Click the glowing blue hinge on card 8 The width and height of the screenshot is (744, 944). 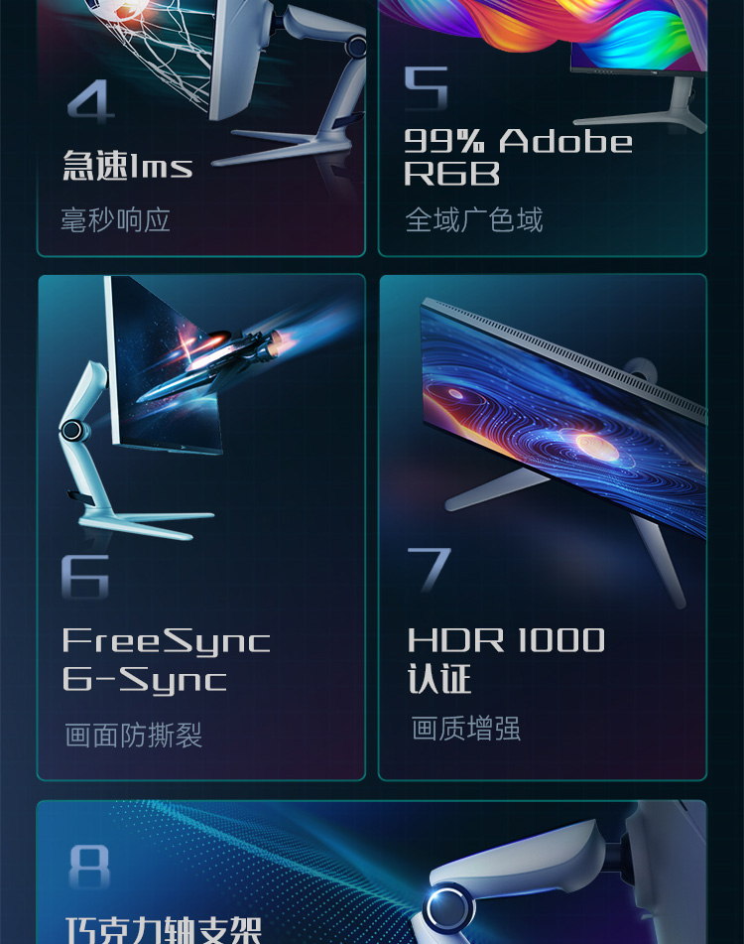click(448, 909)
